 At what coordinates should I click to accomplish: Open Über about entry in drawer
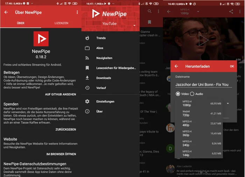pos(111,111)
